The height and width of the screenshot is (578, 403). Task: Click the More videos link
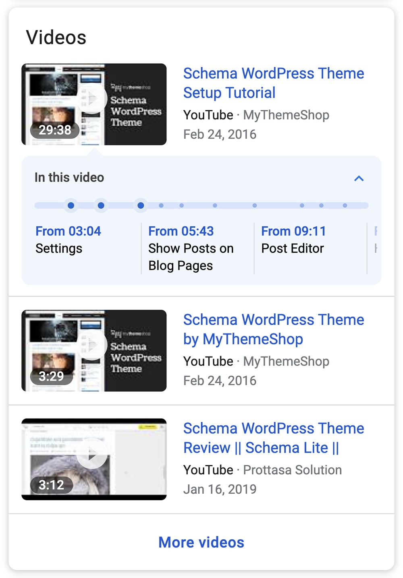click(201, 542)
